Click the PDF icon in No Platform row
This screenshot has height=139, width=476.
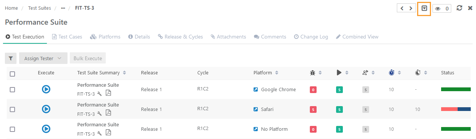108,133
